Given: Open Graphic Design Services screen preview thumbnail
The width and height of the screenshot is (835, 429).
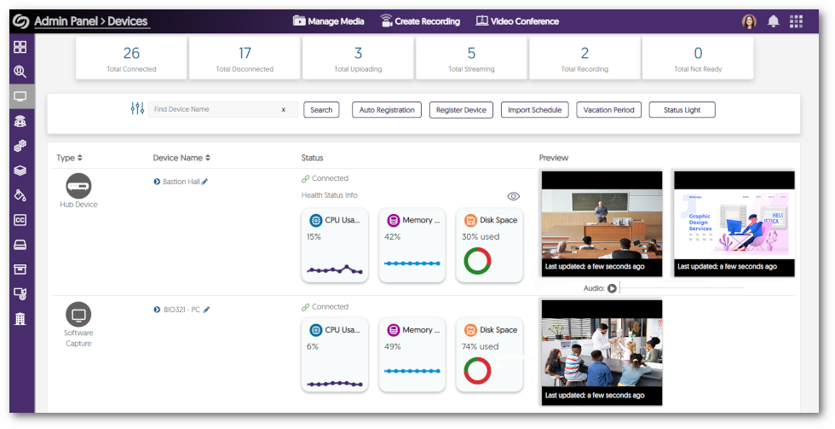Looking at the screenshot, I should [x=734, y=223].
